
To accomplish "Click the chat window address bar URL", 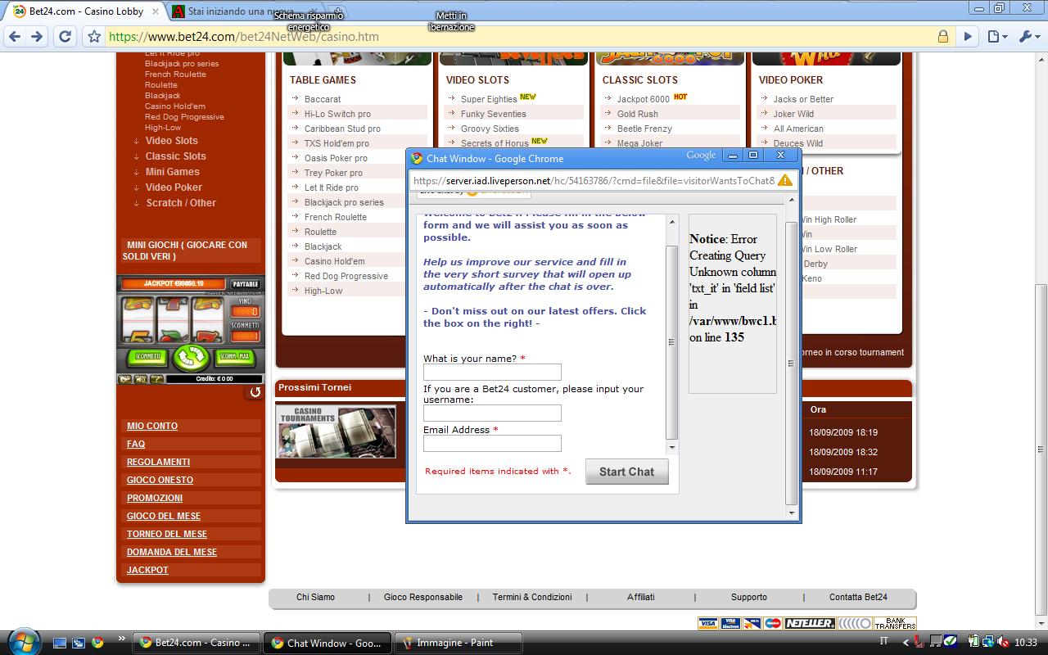I will pyautogui.click(x=594, y=180).
